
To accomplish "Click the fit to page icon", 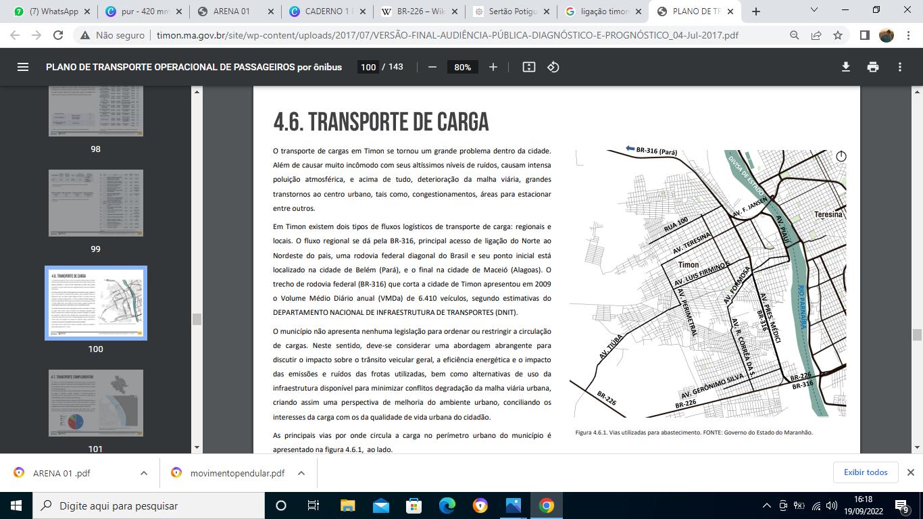I will (529, 67).
